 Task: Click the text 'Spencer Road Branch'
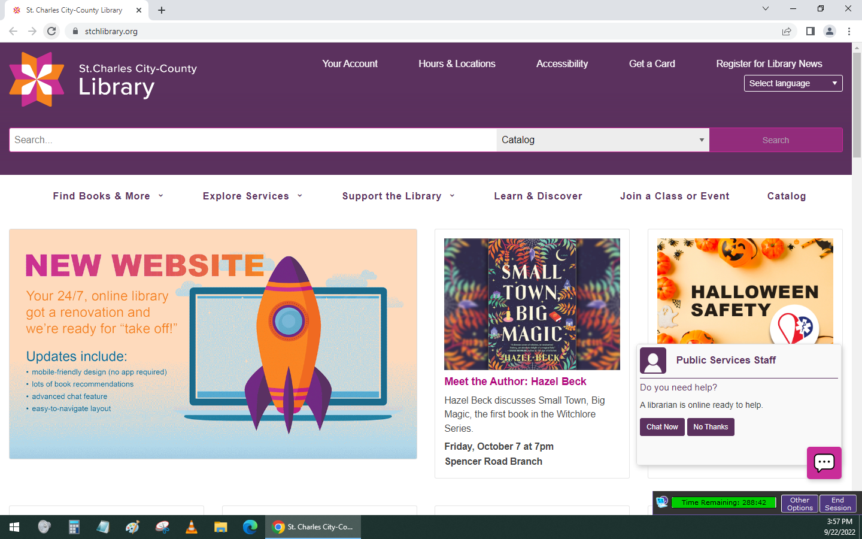point(493,461)
